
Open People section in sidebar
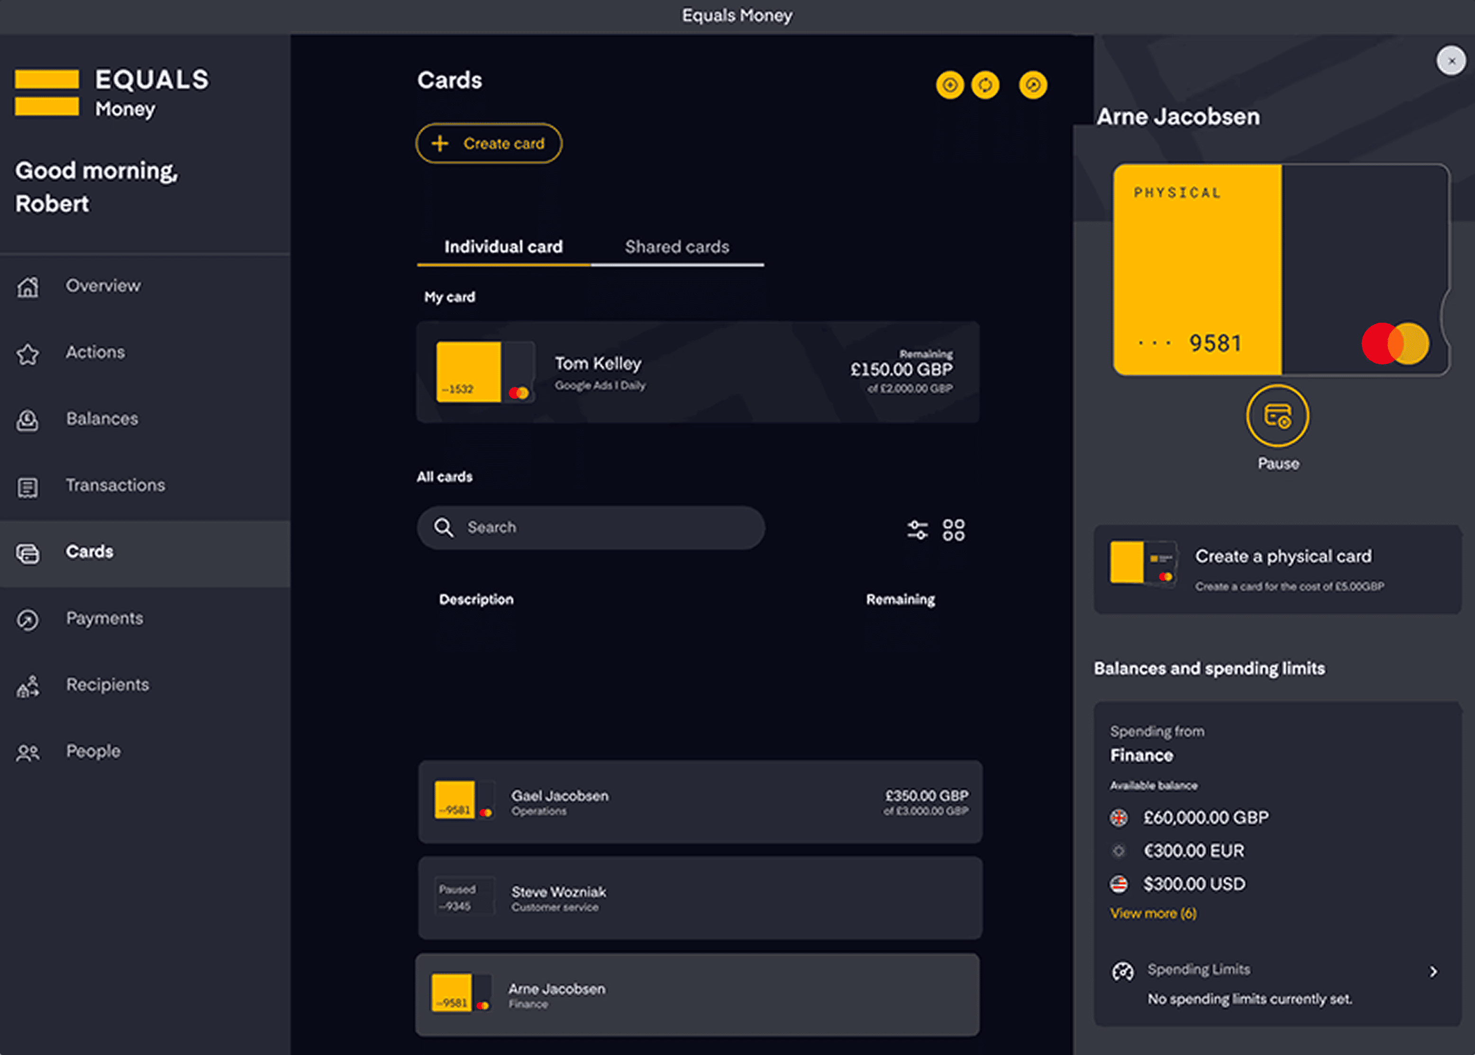click(x=93, y=752)
